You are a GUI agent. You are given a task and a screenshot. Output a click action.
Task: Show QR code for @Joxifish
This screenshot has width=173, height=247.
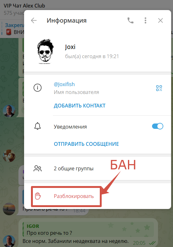159,88
